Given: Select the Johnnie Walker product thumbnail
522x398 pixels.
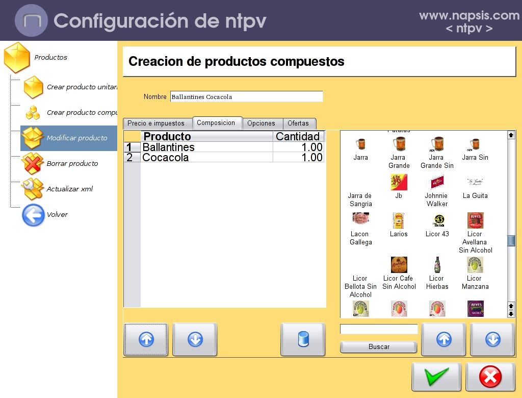Looking at the screenshot, I should [437, 182].
